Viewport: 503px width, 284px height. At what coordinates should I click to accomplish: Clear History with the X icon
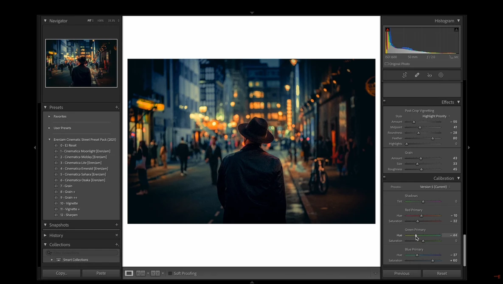117,235
